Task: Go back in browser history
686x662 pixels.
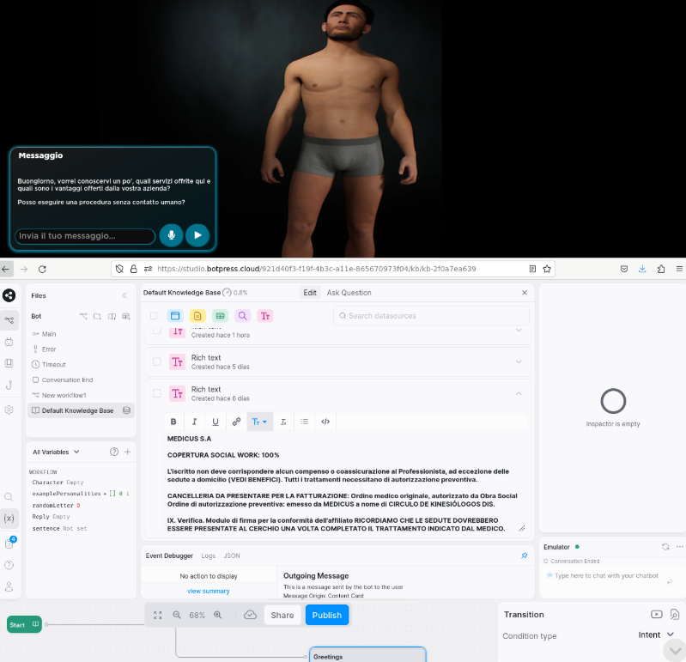Action: [6, 269]
